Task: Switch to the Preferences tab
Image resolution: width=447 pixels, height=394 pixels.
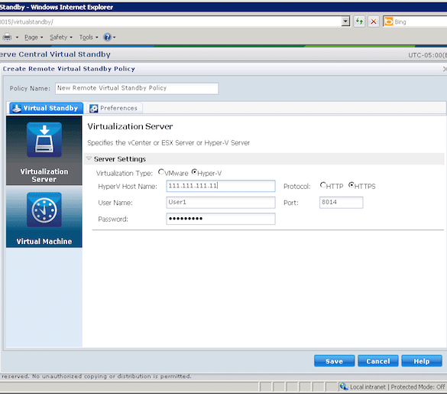Action: click(114, 108)
